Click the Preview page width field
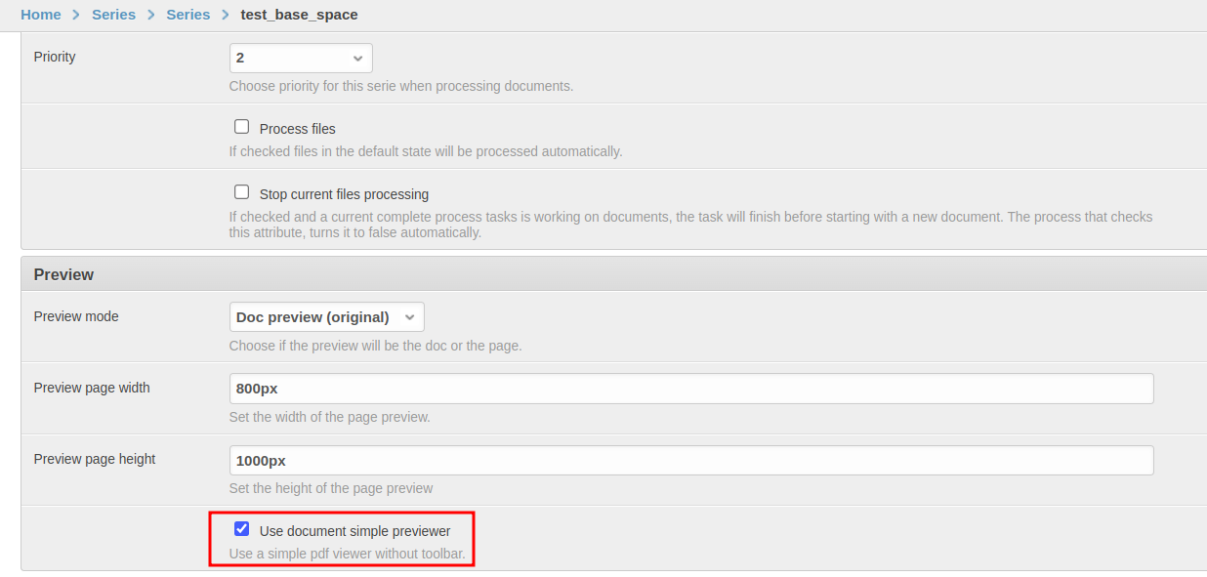The image size is (1207, 577). coord(690,389)
